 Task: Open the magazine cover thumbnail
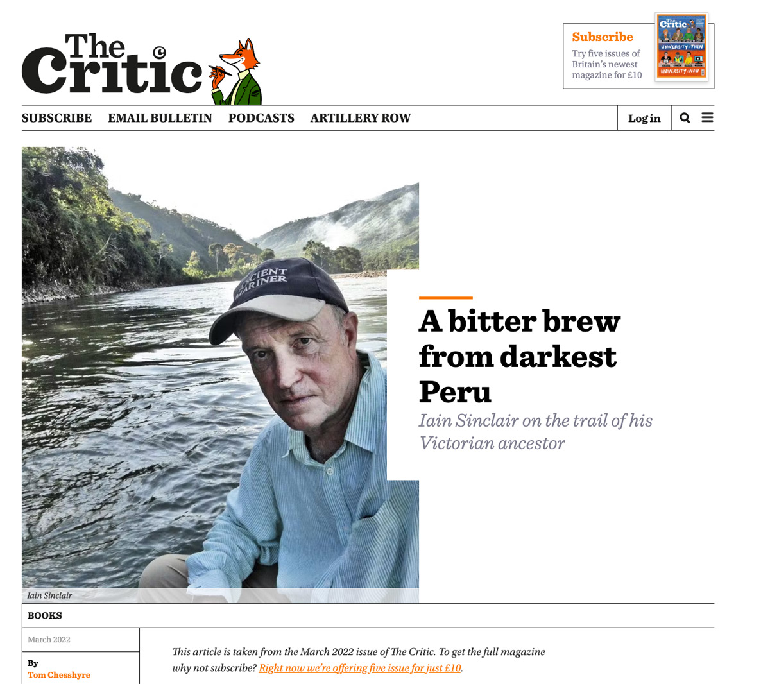point(681,47)
